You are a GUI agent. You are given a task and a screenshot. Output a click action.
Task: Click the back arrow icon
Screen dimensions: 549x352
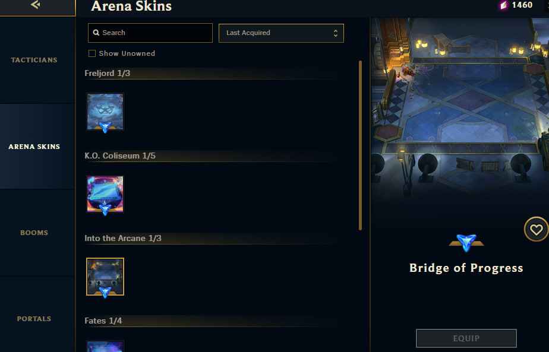click(36, 5)
